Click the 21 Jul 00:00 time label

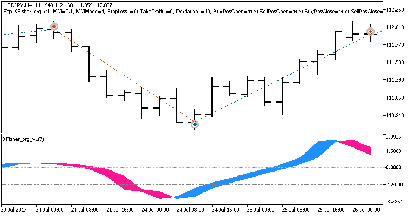click(x=49, y=210)
